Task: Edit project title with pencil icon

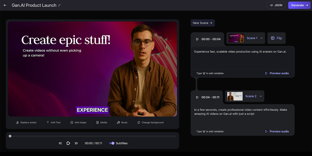Action: pos(59,5)
